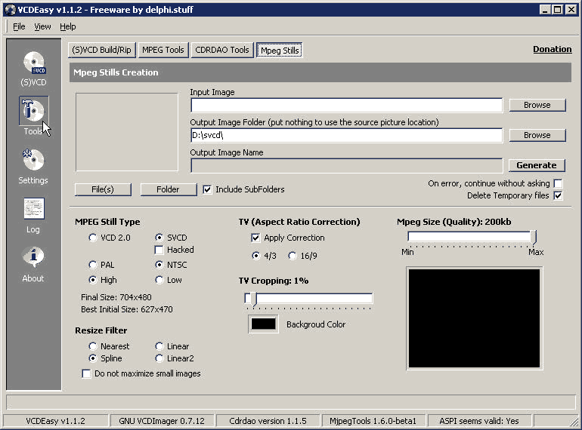
Task: Click the VCDEasy title bar app icon
Action: click(10, 9)
